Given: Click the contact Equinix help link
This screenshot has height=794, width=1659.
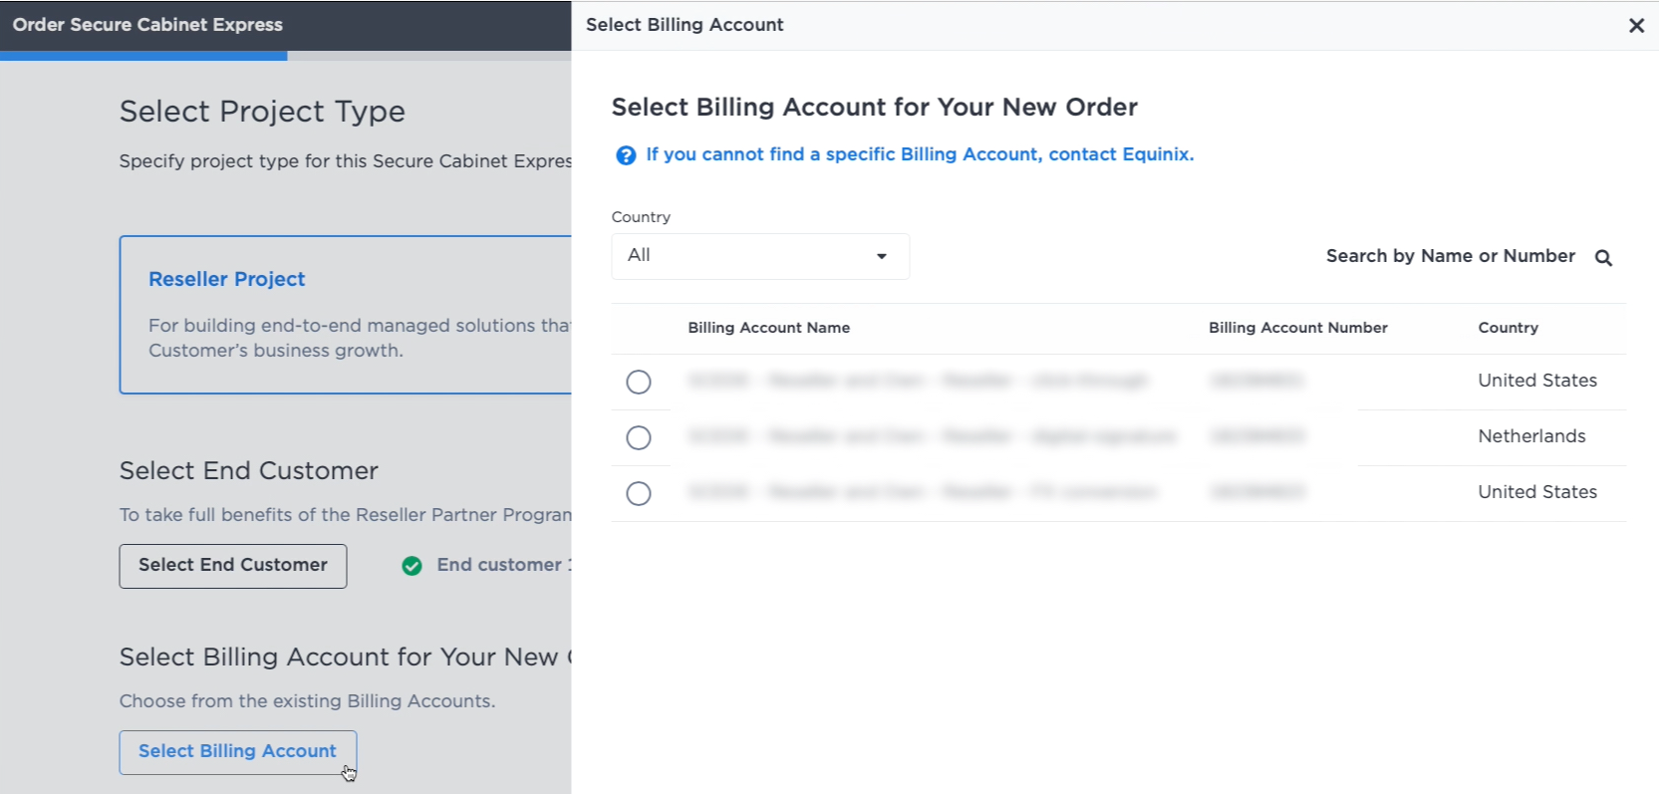Looking at the screenshot, I should pyautogui.click(x=920, y=154).
